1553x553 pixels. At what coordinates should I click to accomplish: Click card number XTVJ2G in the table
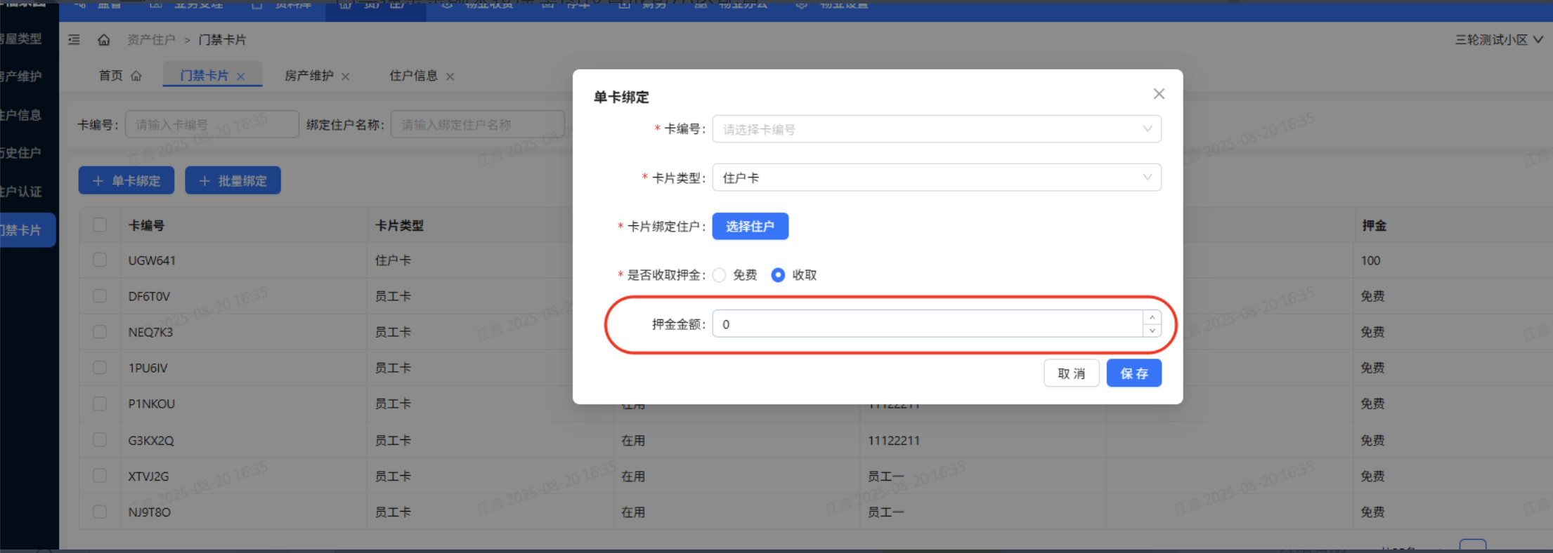pos(148,477)
